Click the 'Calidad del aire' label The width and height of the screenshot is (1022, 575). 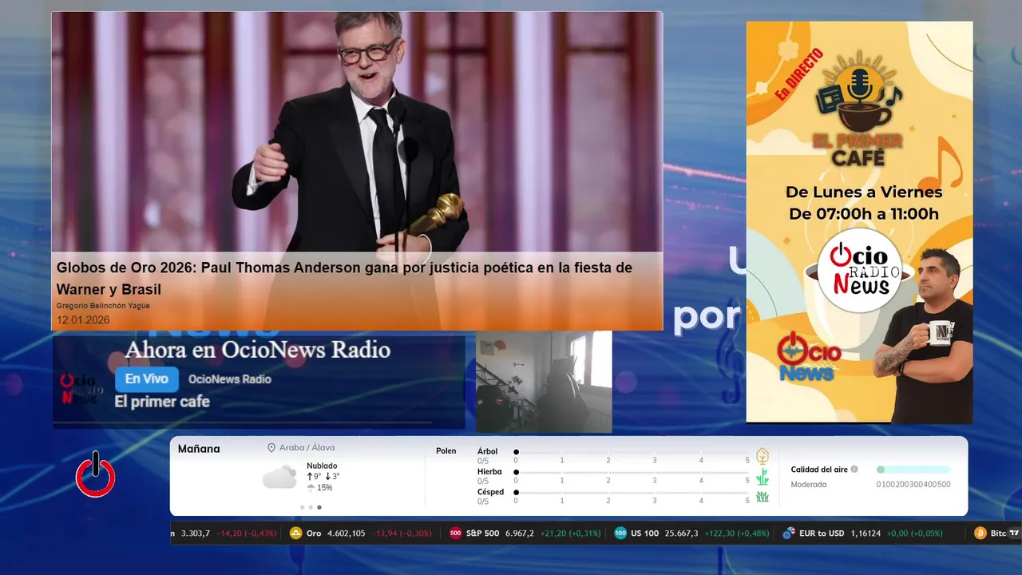pyautogui.click(x=819, y=470)
